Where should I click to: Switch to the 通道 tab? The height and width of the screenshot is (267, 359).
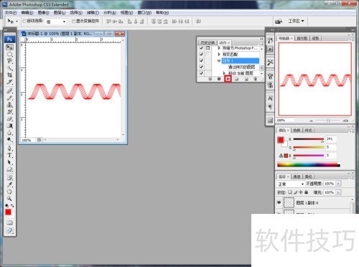tap(297, 177)
